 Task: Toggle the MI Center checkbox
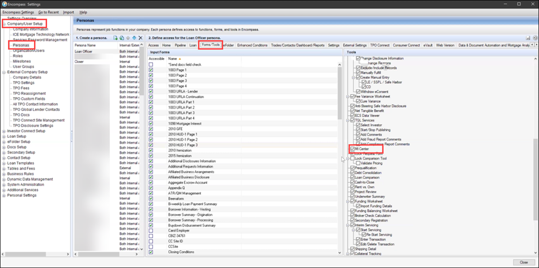click(353, 149)
